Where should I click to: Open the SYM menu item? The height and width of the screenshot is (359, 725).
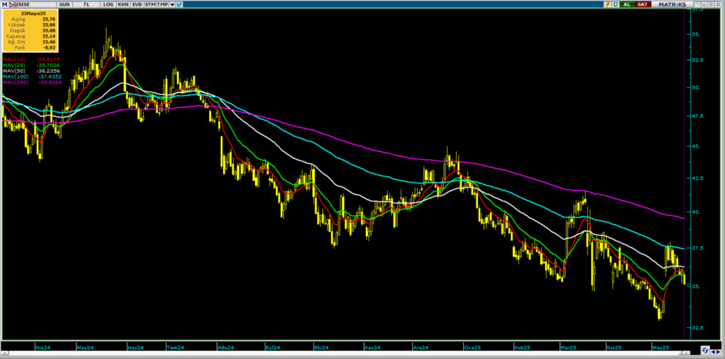tap(150, 4)
